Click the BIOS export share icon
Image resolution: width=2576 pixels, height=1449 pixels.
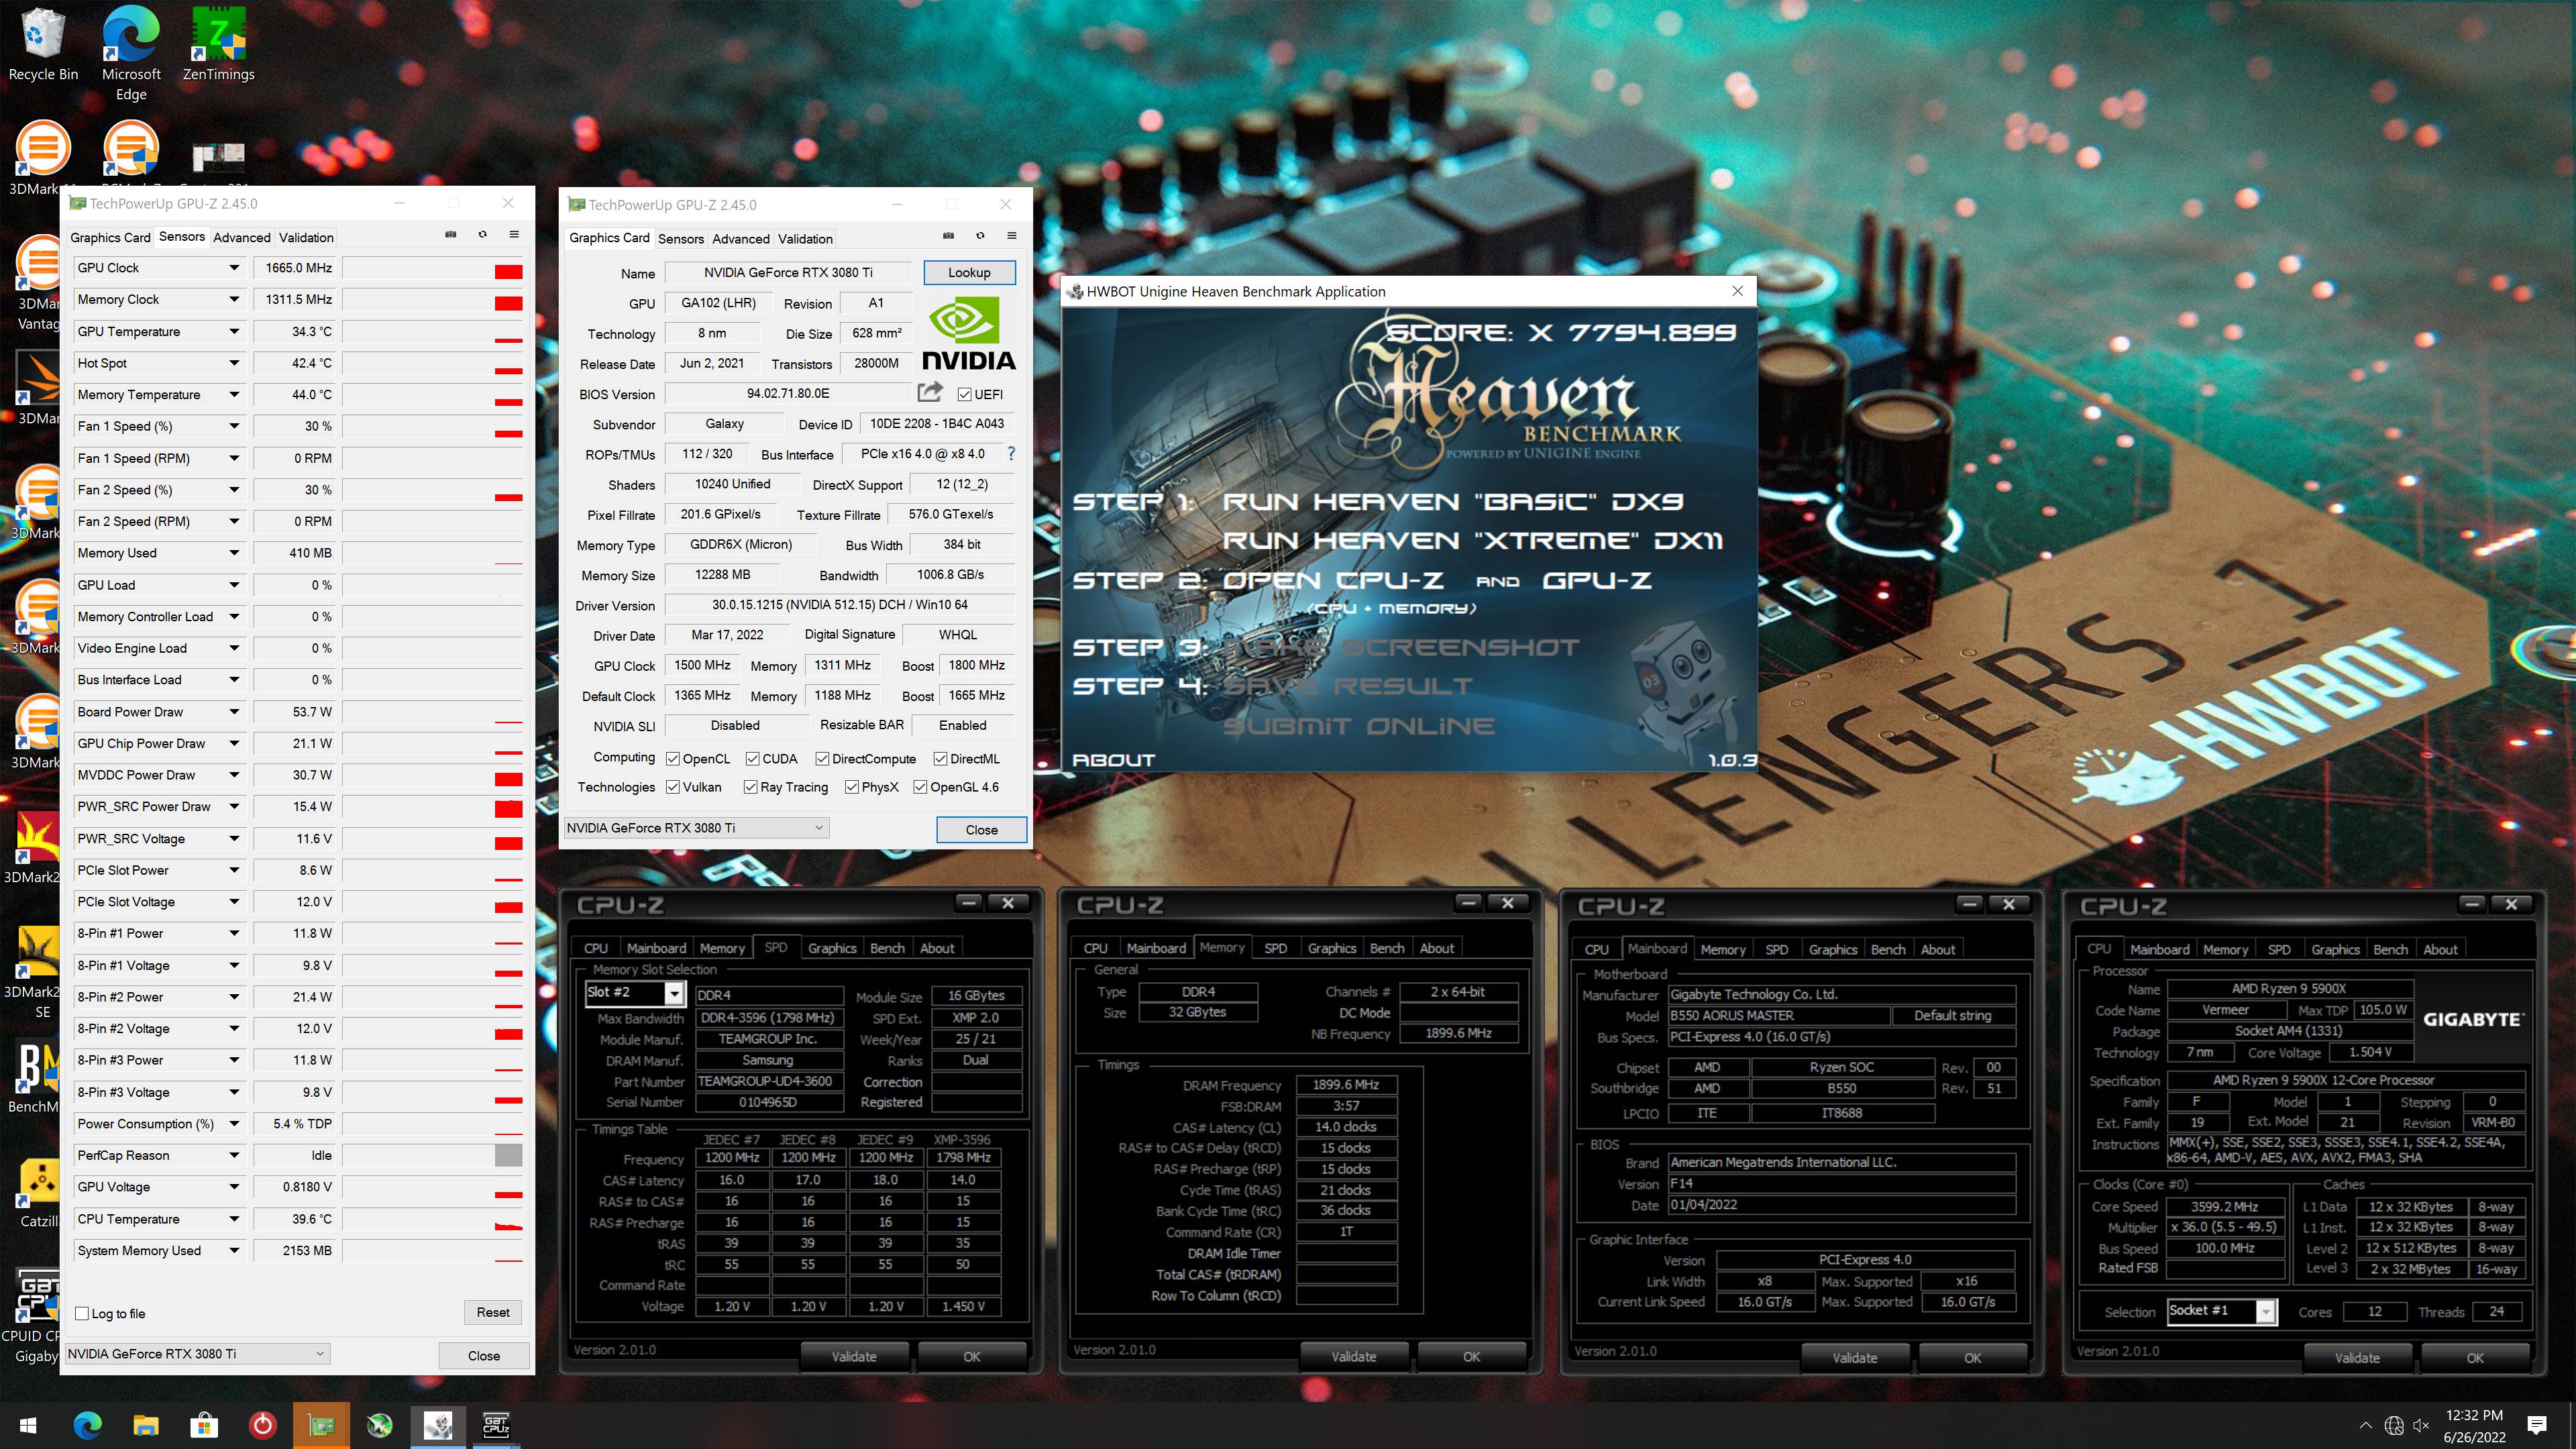tap(930, 392)
